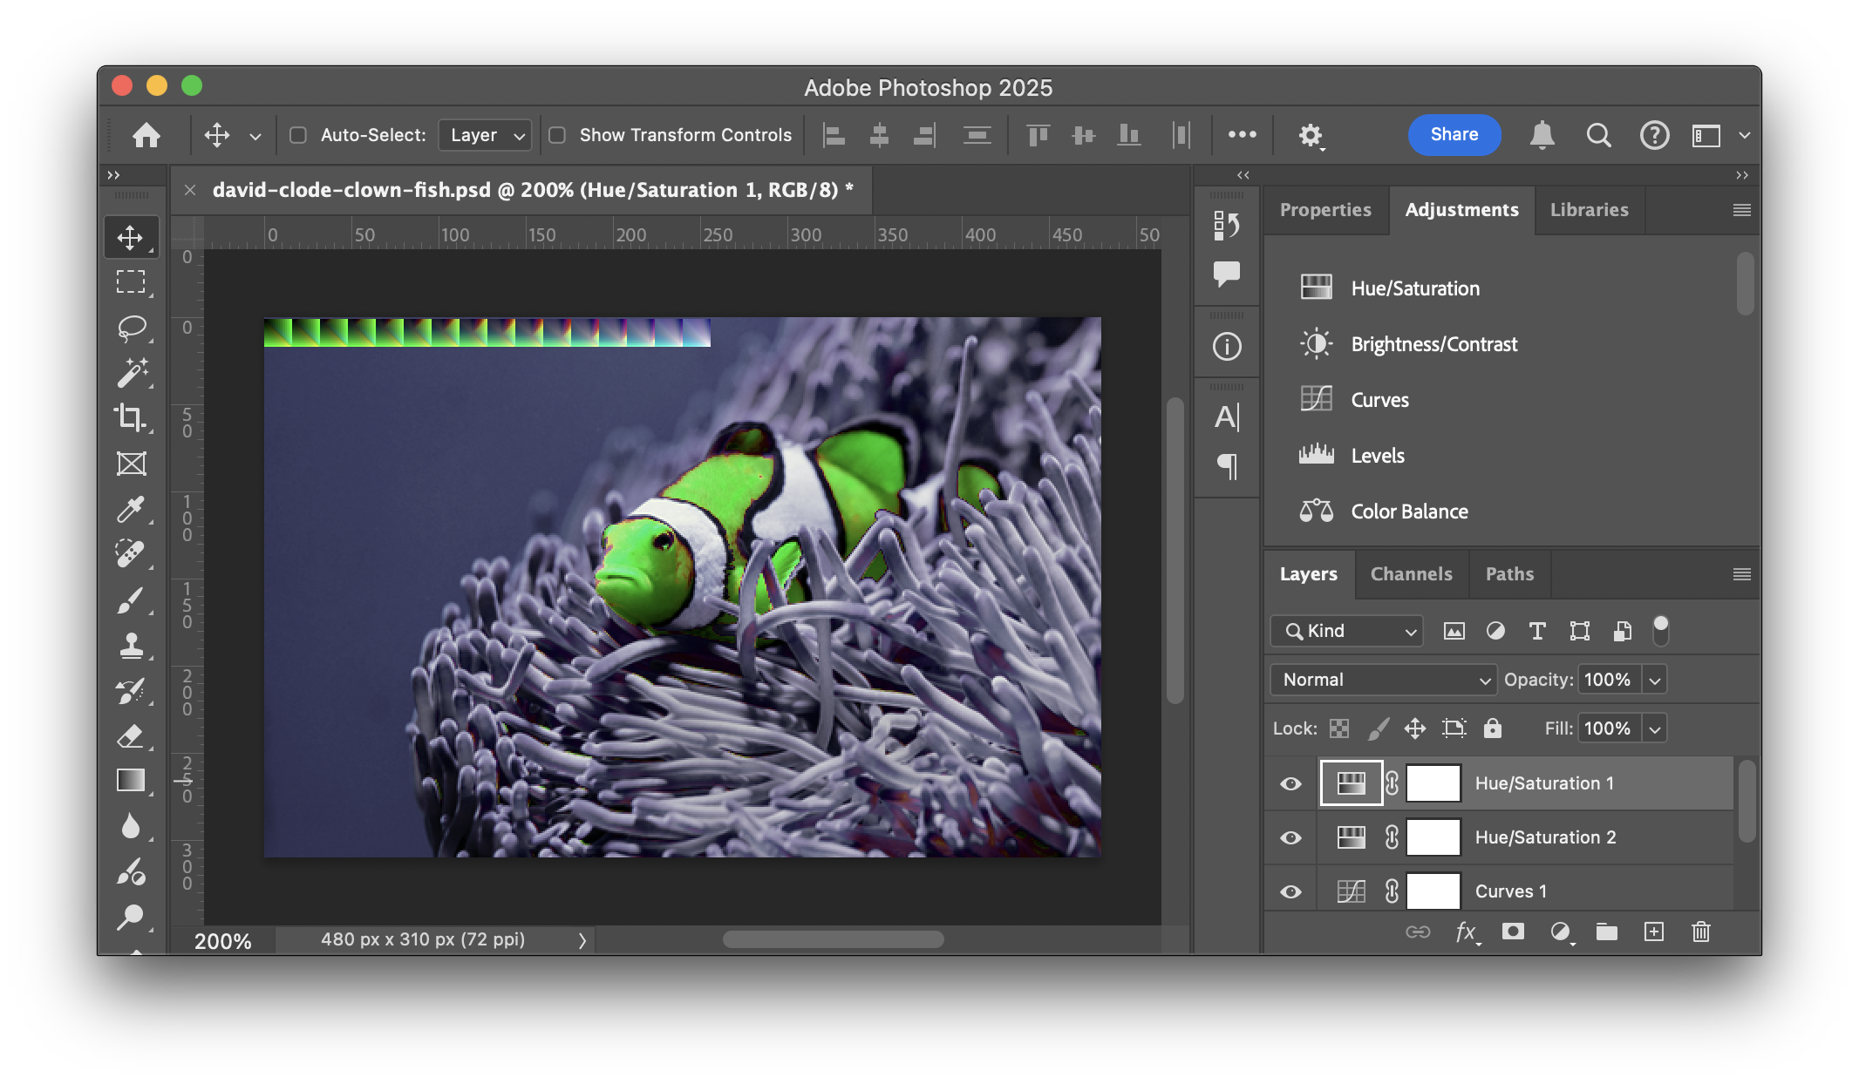Enable the Auto-Select checkbox
The width and height of the screenshot is (1859, 1084).
point(298,135)
